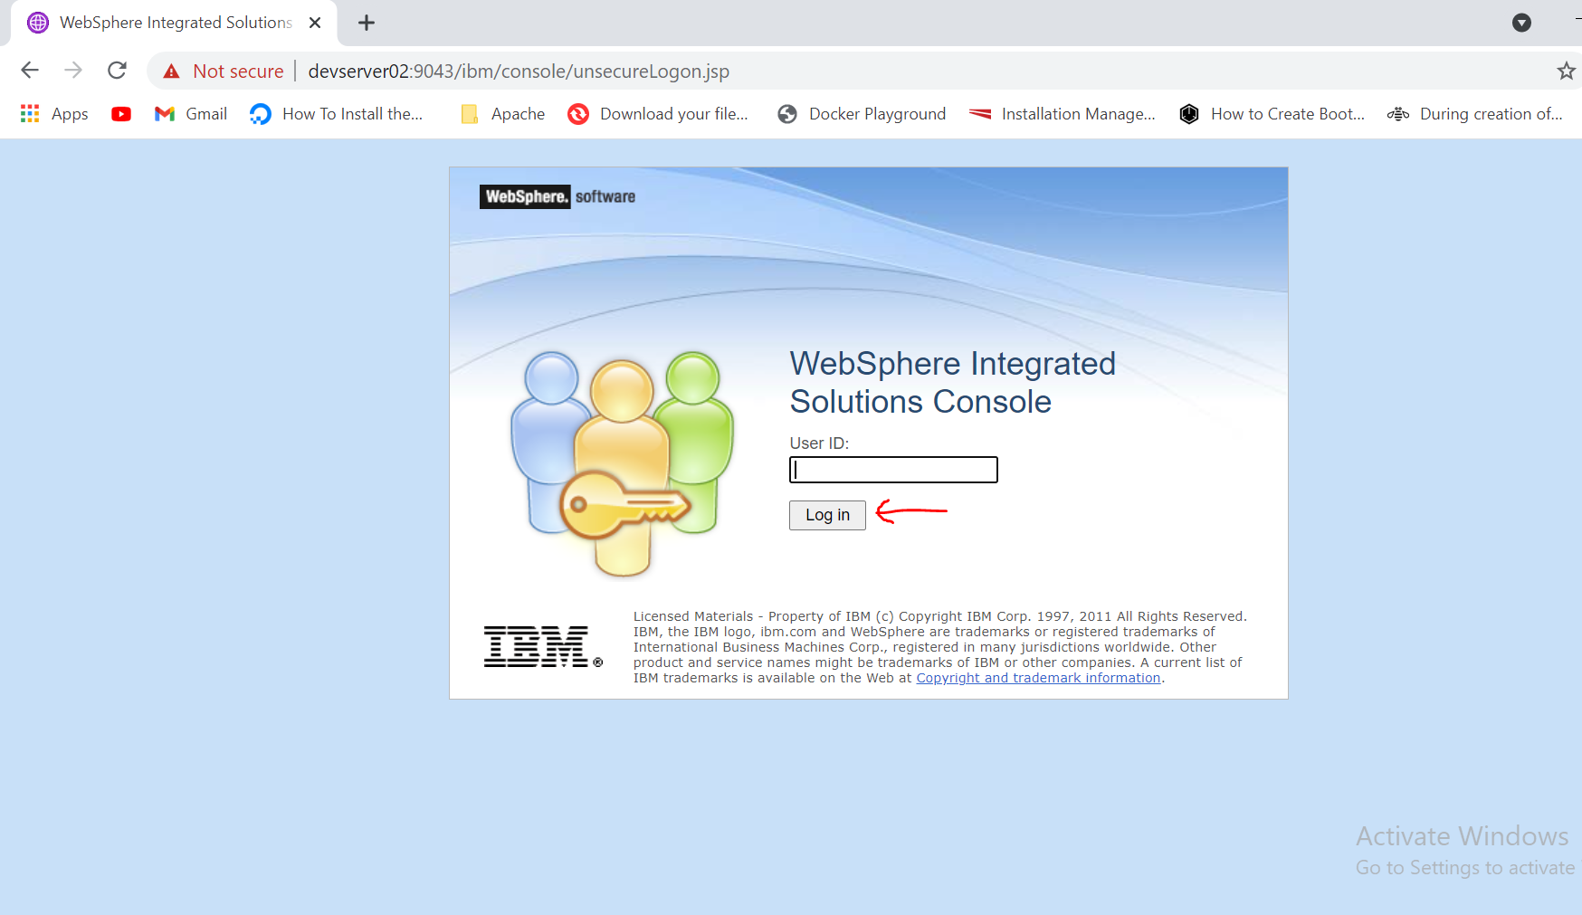Open the tab search dropdown arrow
The width and height of the screenshot is (1582, 915).
click(x=1521, y=23)
